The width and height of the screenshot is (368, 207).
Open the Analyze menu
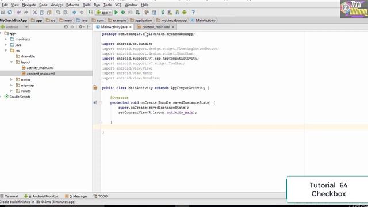click(x=57, y=5)
